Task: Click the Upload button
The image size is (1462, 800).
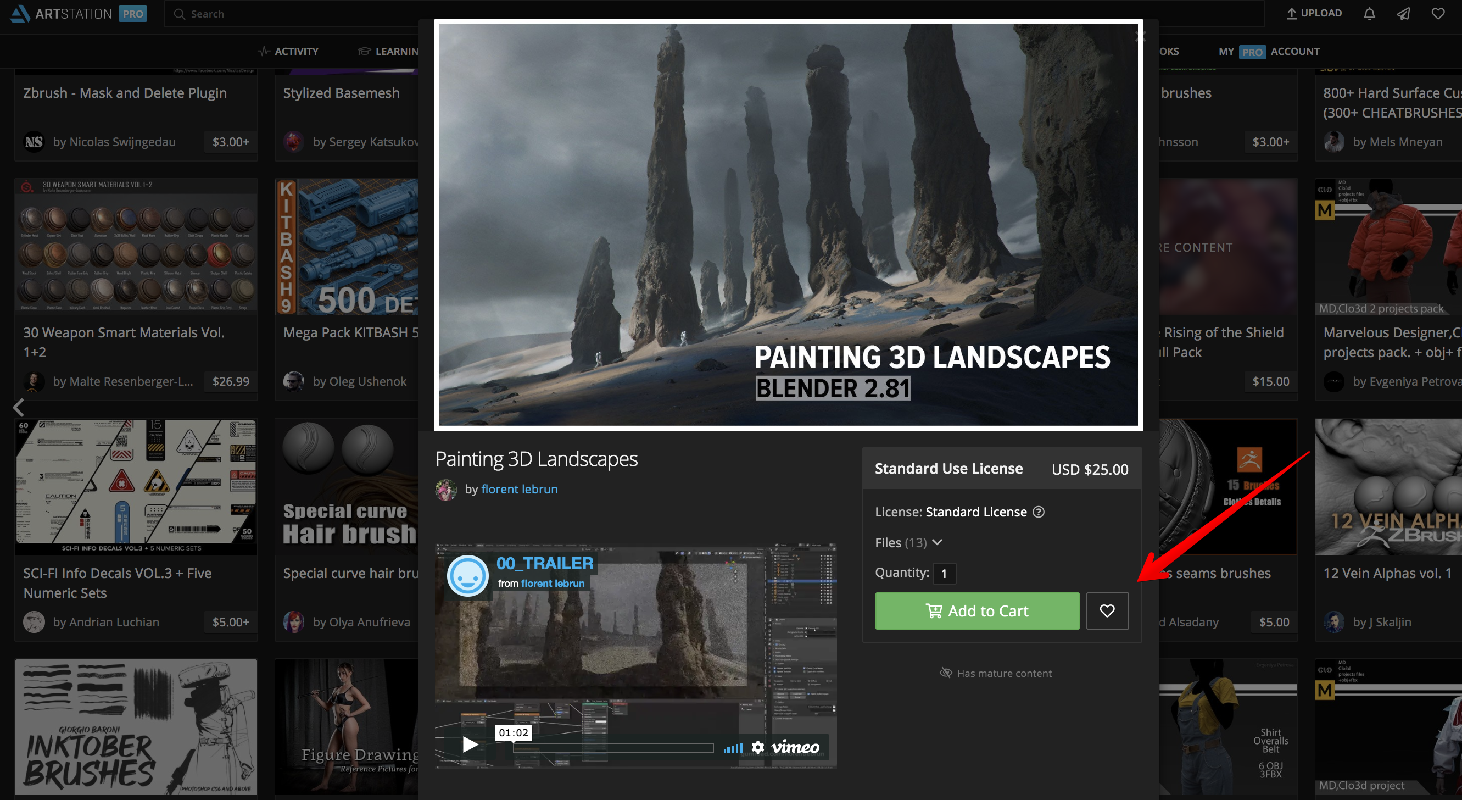Action: pos(1313,13)
